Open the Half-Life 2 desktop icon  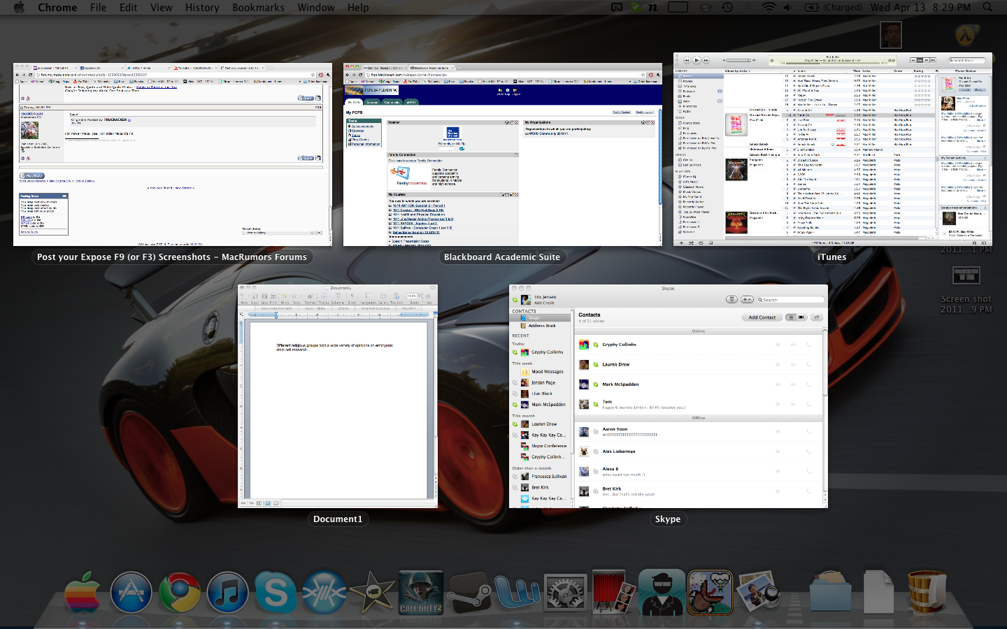[966, 35]
